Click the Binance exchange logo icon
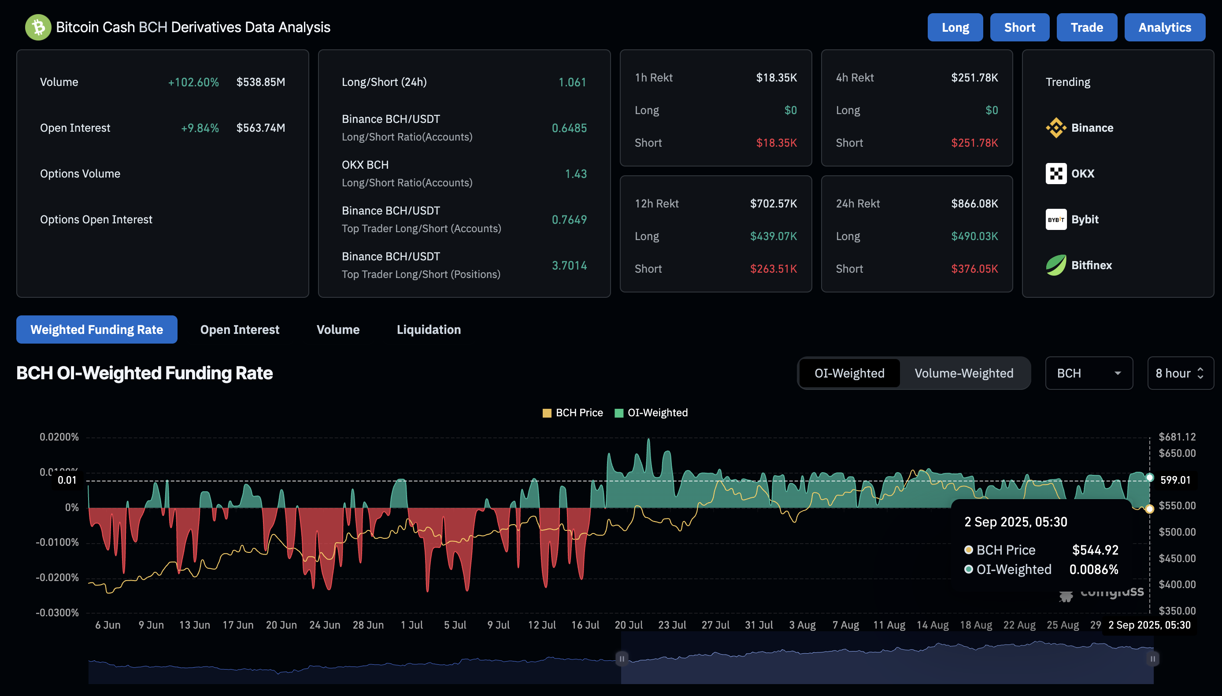The height and width of the screenshot is (696, 1222). 1055,128
